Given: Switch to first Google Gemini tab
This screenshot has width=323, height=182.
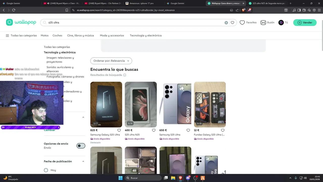Looking at the screenshot, I should click(20, 3).
